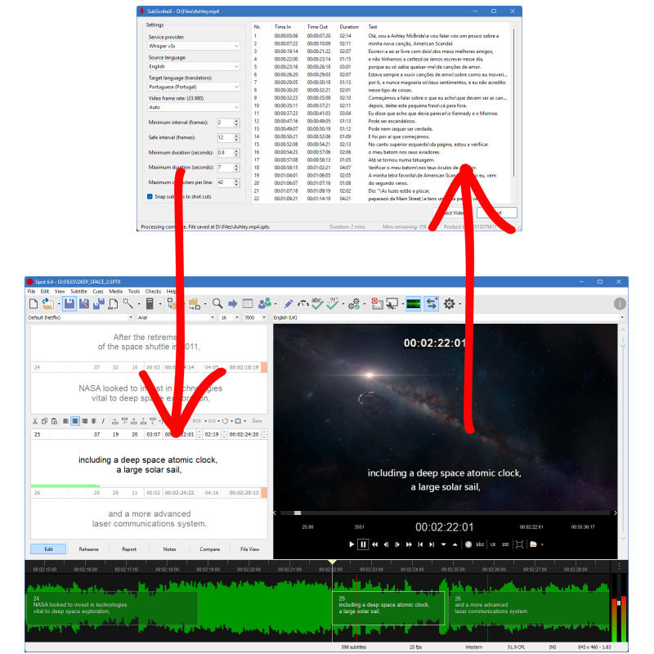
Task: Open the Subtitle menu
Action: (x=78, y=291)
